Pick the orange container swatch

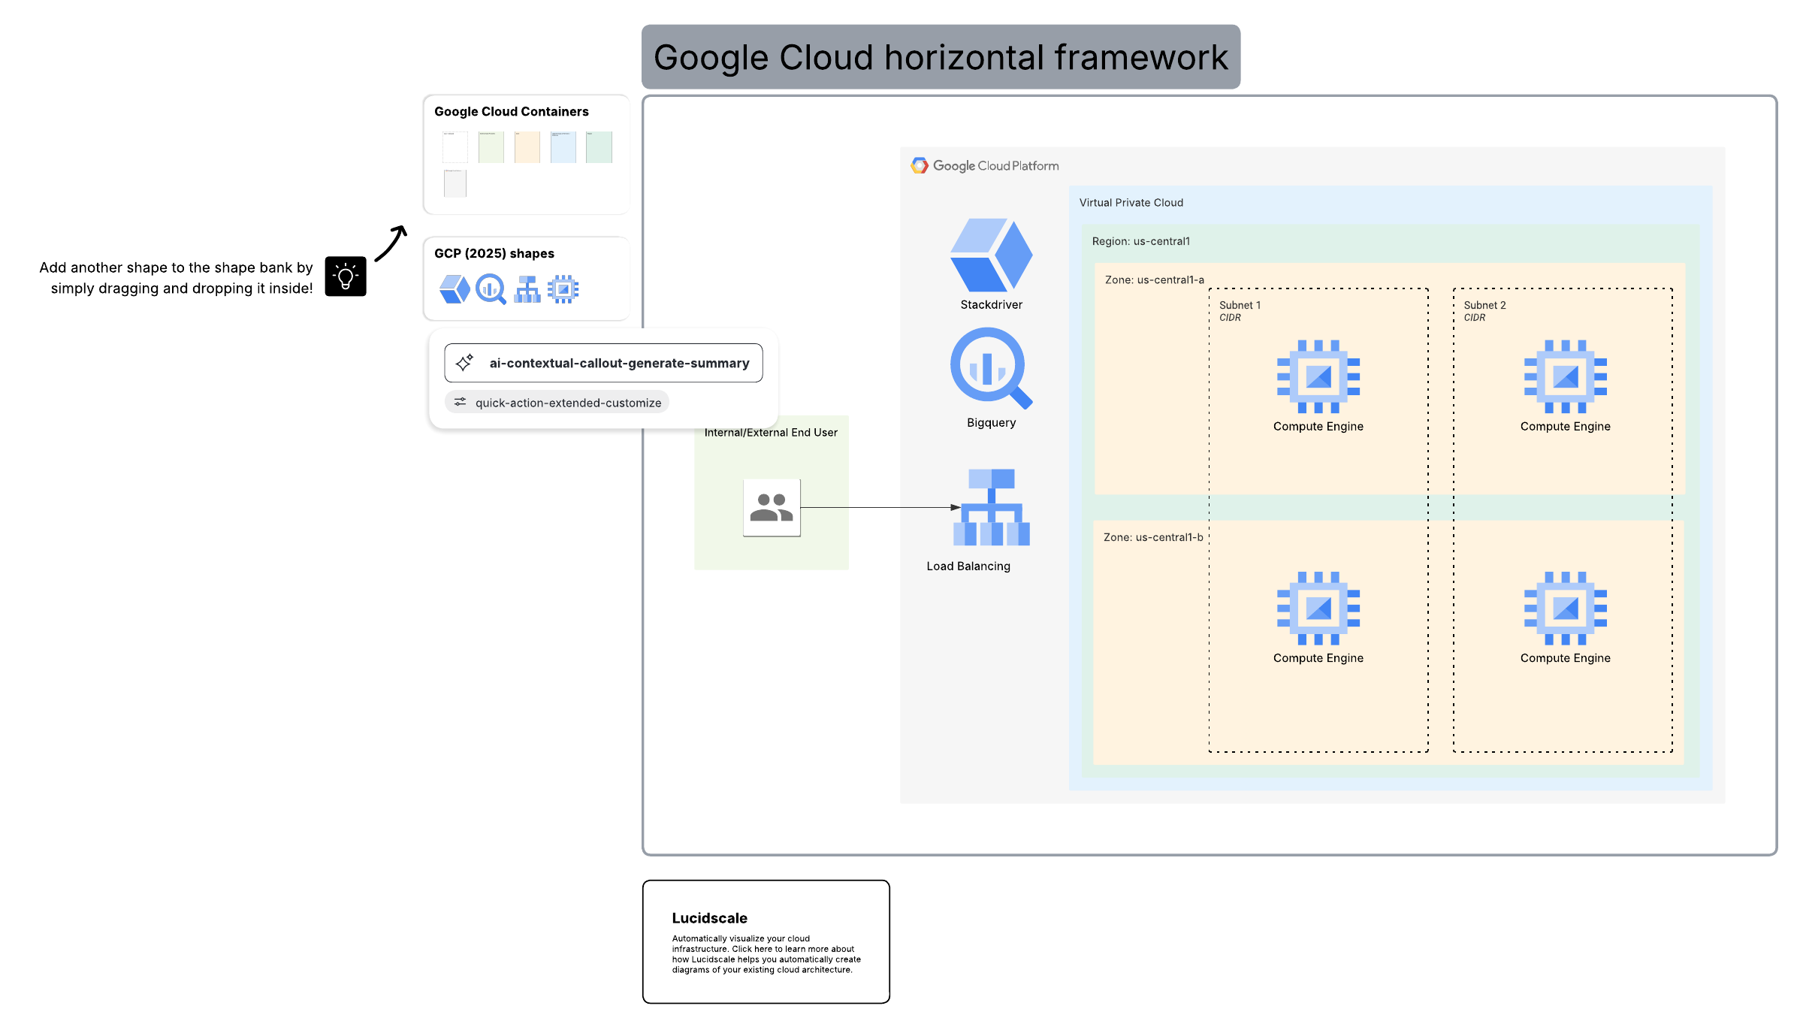coord(527,147)
